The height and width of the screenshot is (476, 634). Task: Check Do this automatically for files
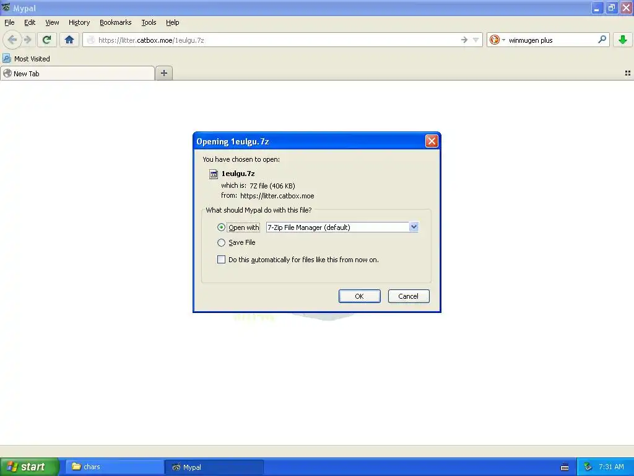coord(221,260)
